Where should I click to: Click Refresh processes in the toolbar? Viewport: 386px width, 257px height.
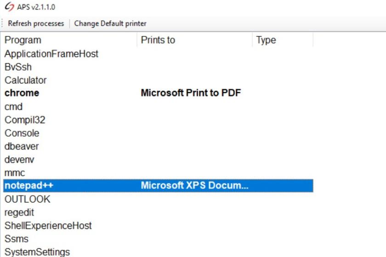36,23
